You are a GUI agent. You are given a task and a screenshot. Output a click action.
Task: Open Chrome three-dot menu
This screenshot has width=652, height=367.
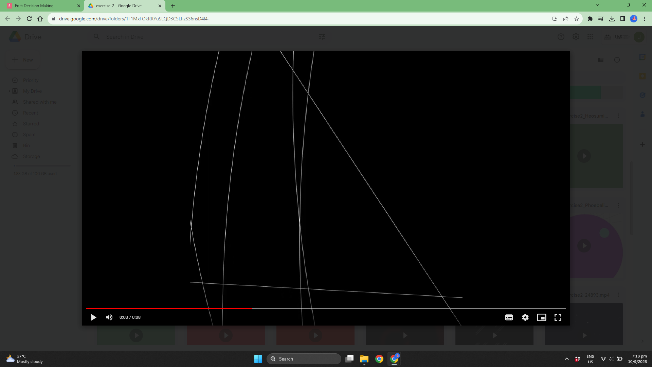click(645, 19)
